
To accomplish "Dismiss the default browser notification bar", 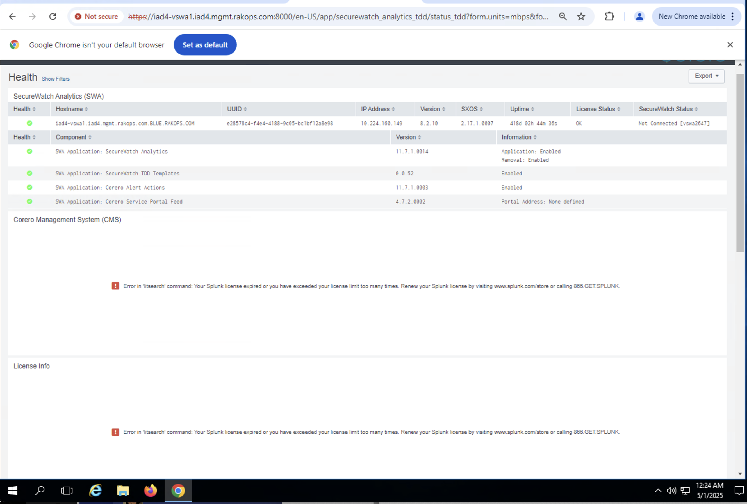I will pyautogui.click(x=730, y=45).
